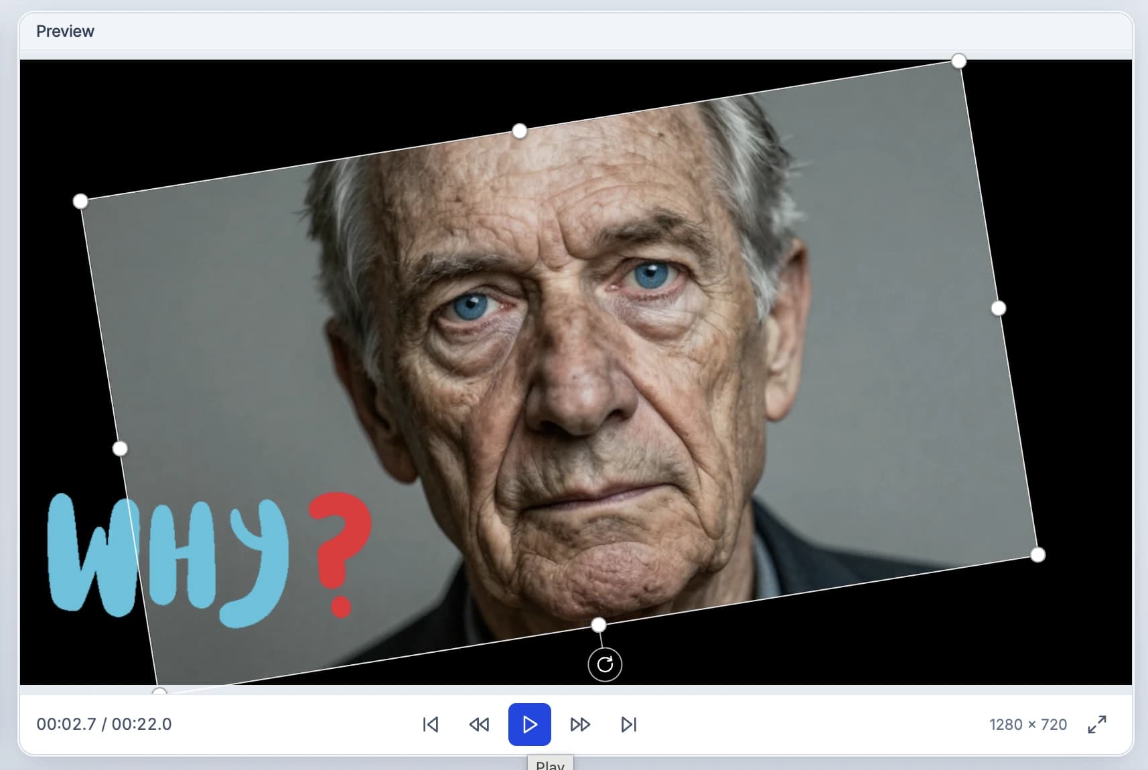
Task: Click the top edge middle handle
Action: [x=520, y=131]
